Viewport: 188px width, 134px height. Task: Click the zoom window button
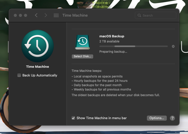click(26, 15)
